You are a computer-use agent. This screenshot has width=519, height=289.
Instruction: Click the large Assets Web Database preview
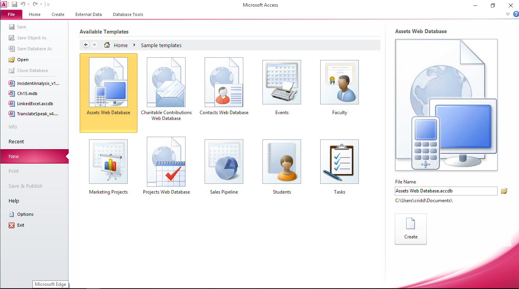pos(446,105)
